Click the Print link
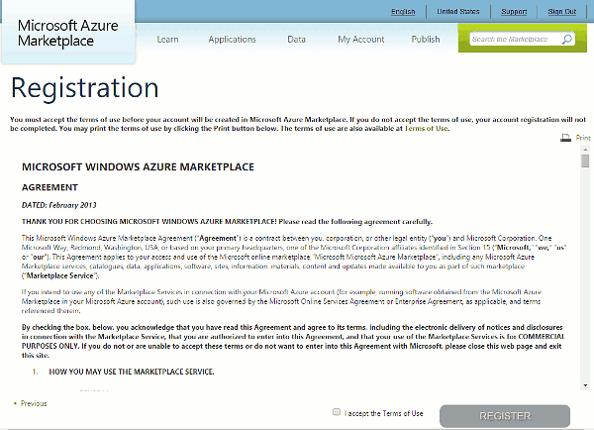This screenshot has height=430, width=594. [x=583, y=138]
